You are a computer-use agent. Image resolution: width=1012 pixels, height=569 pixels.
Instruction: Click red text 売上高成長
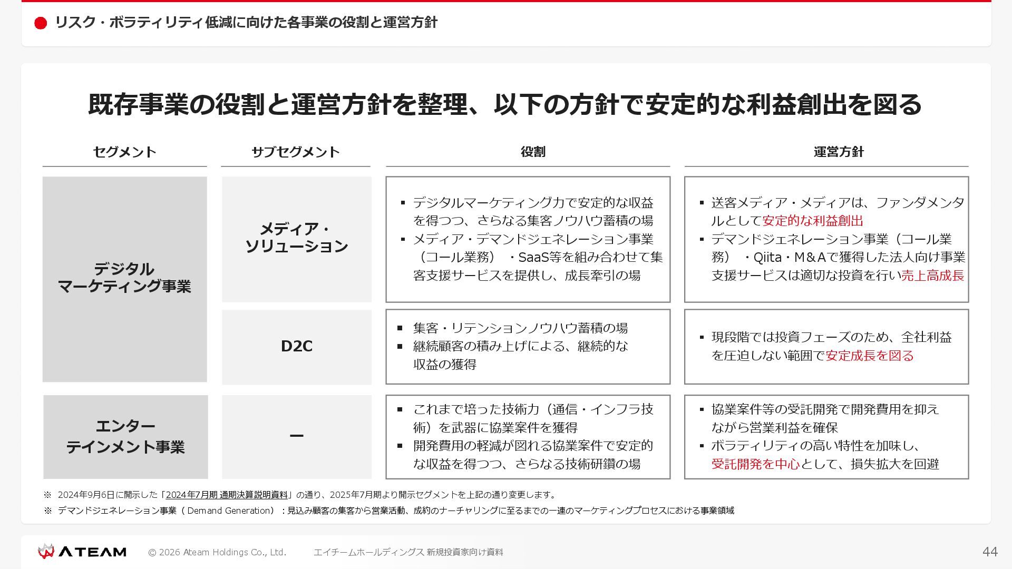click(x=932, y=276)
